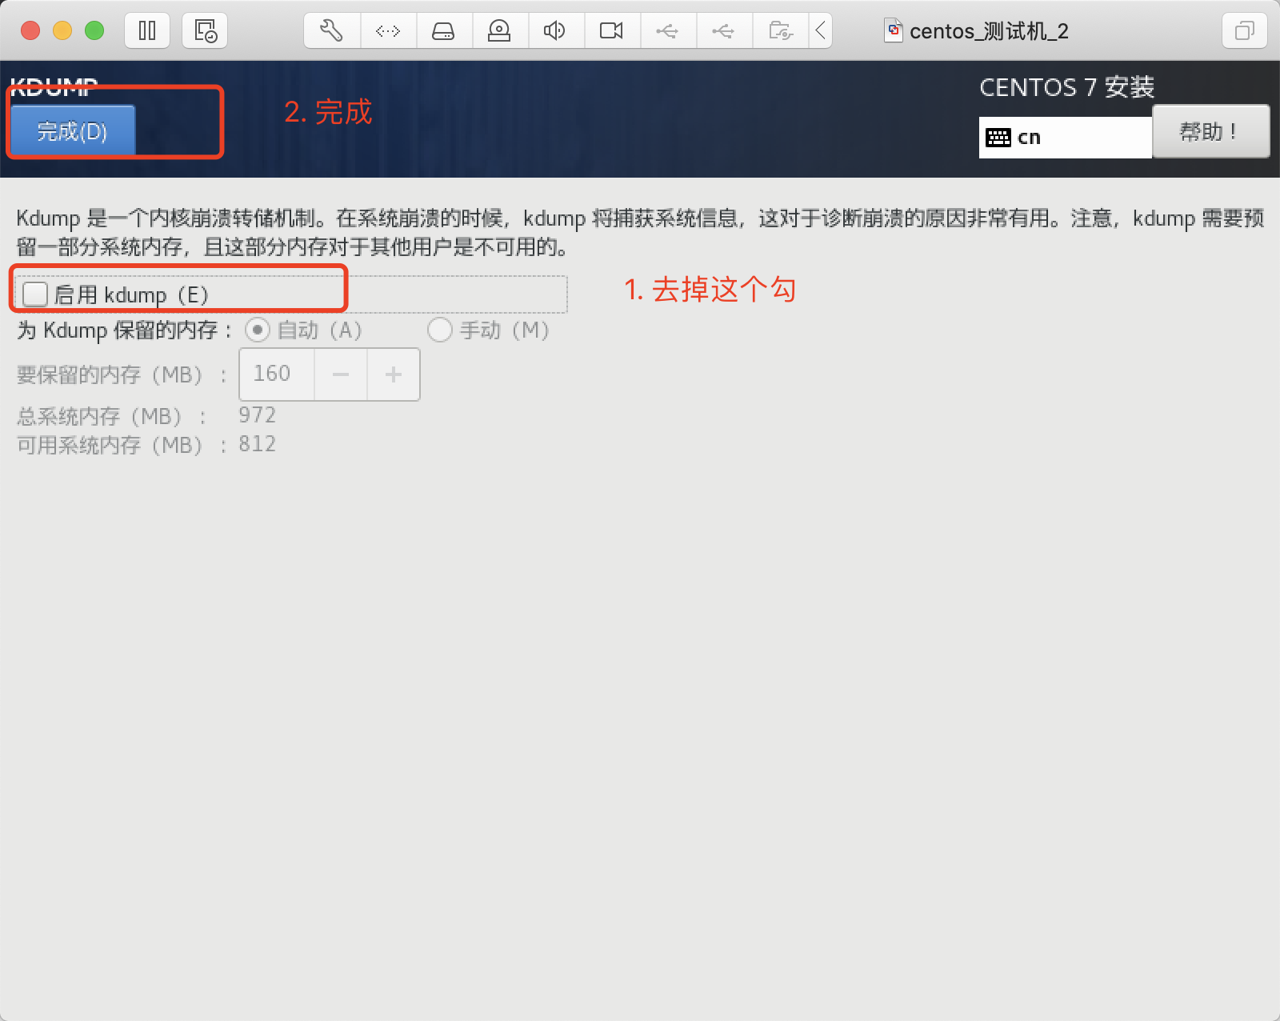Collapse the device toolbar chevron
The image size is (1280, 1021).
[821, 31]
